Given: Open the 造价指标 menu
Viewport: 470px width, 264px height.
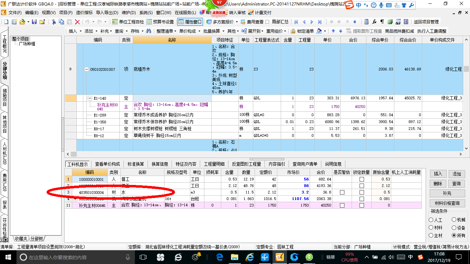Looking at the screenshot, I should tap(84, 13).
